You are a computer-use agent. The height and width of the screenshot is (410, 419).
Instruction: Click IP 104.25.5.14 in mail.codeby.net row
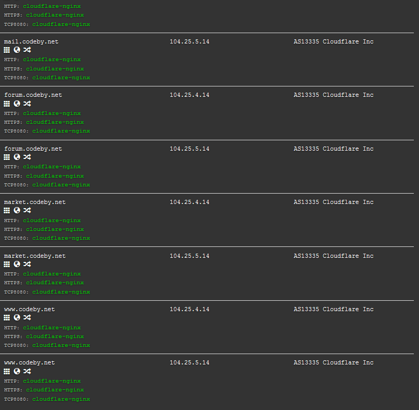coord(189,41)
